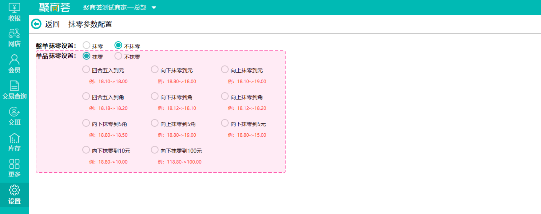
Task: Open the 会员 member icon
Action: tap(14, 60)
